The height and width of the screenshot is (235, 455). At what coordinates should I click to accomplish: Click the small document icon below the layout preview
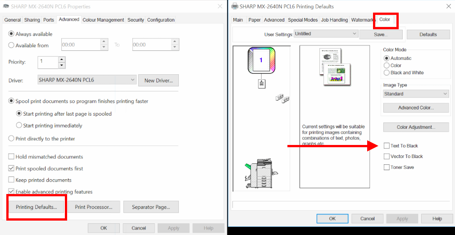tap(261, 84)
